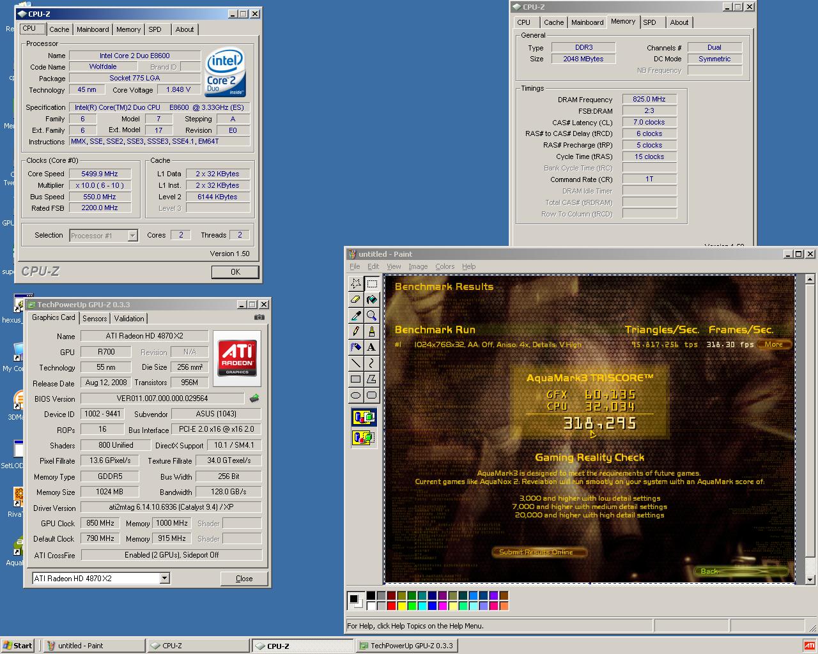Viewport: 818px width, 654px height.
Task: Switch to Sensors tab in GPU-Z
Action: pyautogui.click(x=95, y=319)
